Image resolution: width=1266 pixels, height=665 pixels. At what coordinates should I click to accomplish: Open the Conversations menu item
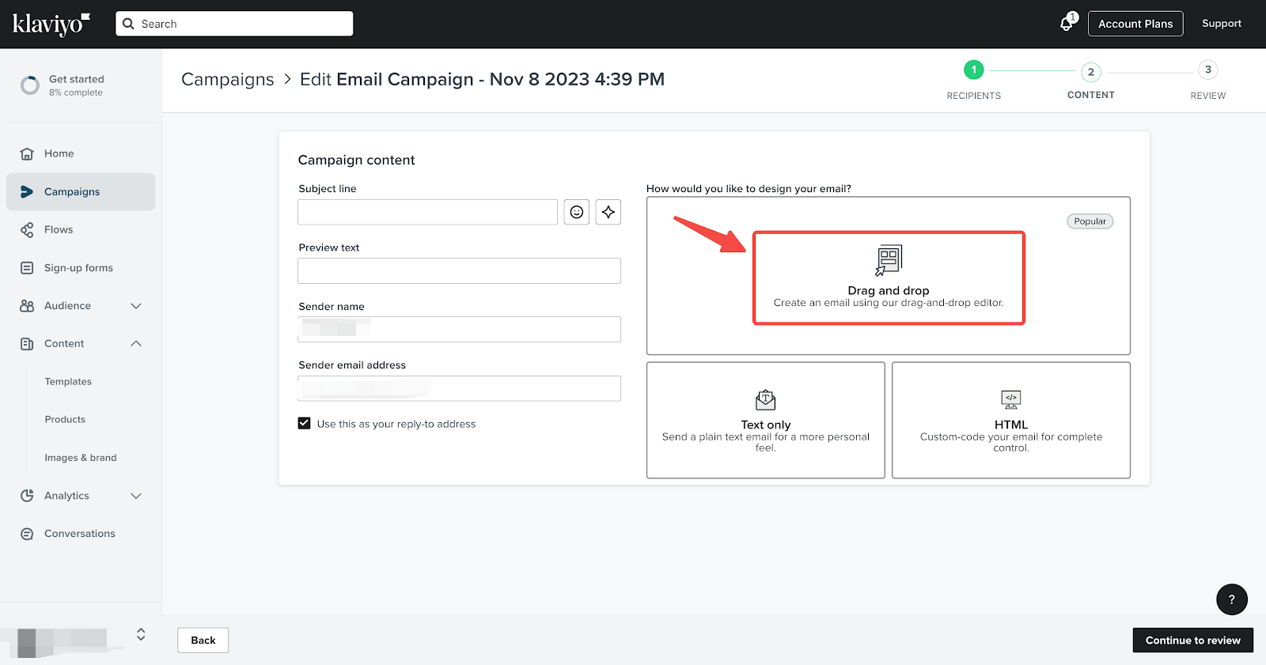pyautogui.click(x=81, y=534)
